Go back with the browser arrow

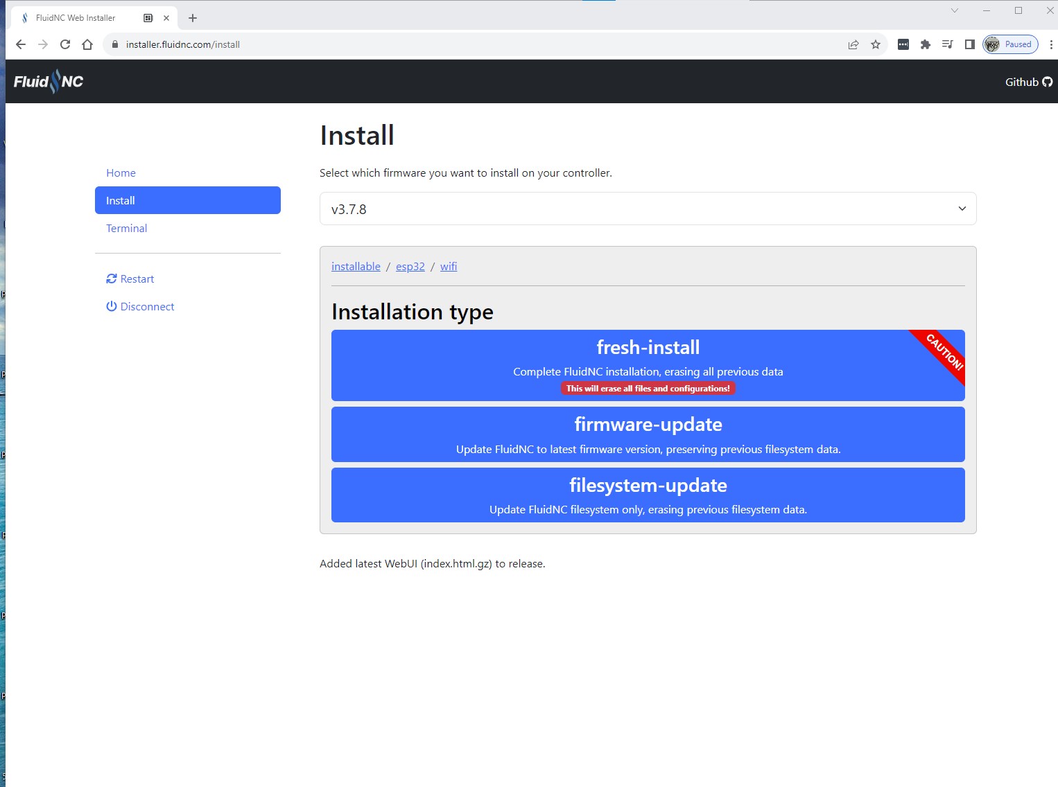click(21, 44)
